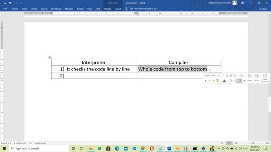The width and height of the screenshot is (271, 152).
Task: Click New Comment in the mini toolbar
Action: [x=265, y=78]
